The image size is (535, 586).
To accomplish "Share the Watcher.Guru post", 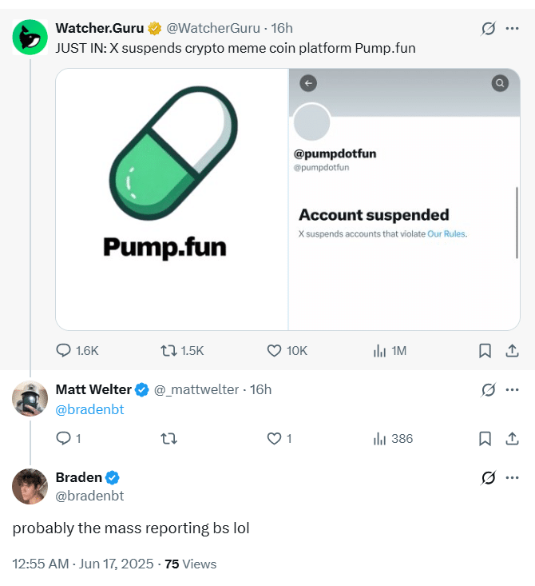I will 512,350.
